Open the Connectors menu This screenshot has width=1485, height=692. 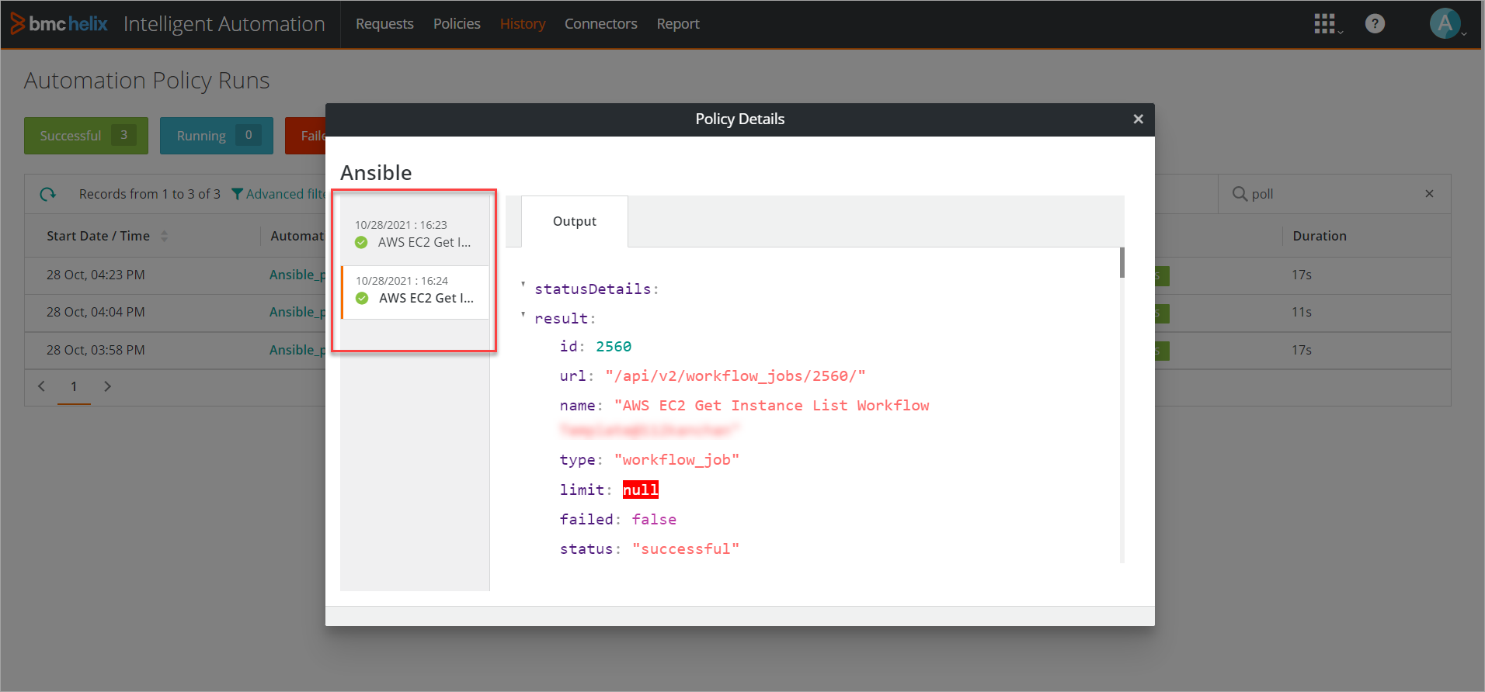[600, 24]
